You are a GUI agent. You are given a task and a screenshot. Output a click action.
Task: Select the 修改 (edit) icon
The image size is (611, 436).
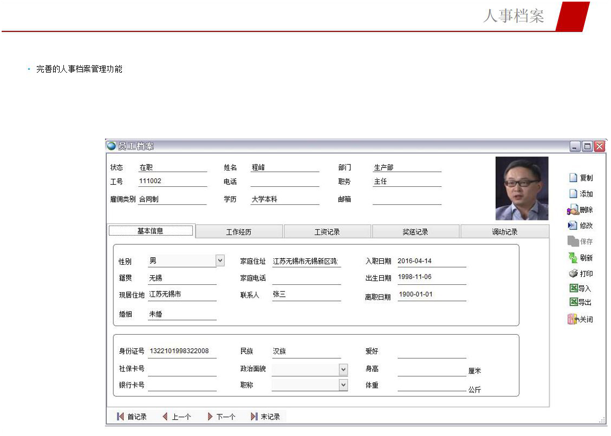click(x=573, y=225)
